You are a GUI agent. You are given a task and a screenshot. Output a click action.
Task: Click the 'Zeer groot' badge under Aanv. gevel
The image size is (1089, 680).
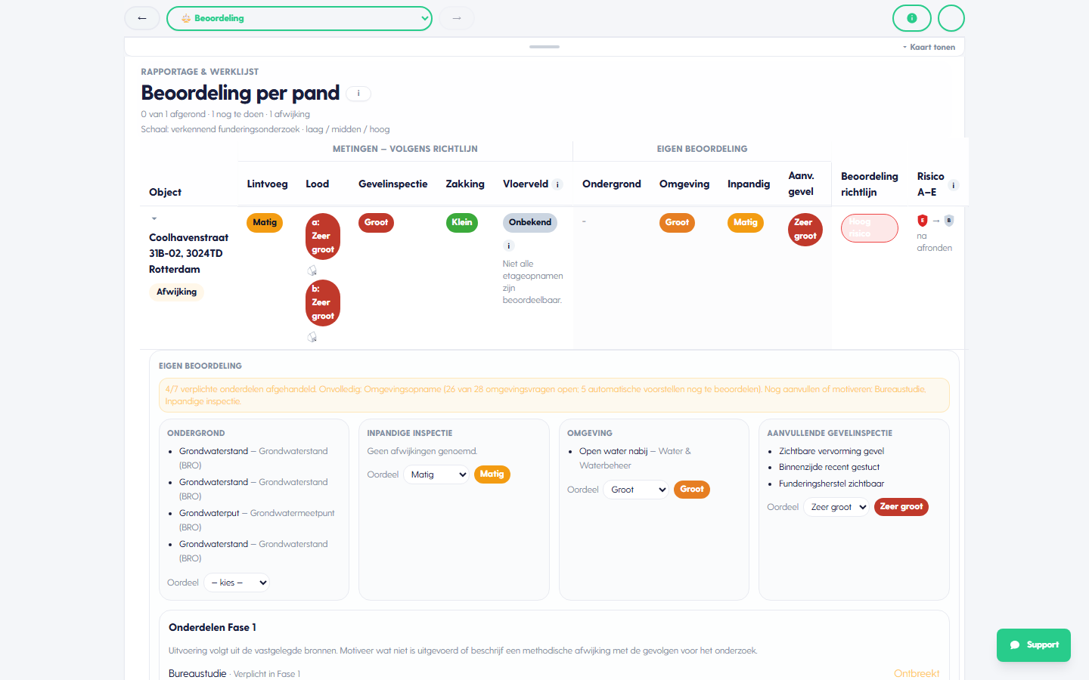(805, 230)
